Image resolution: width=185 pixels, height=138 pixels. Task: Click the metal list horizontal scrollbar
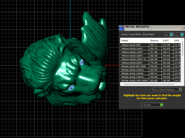[x=149, y=84]
